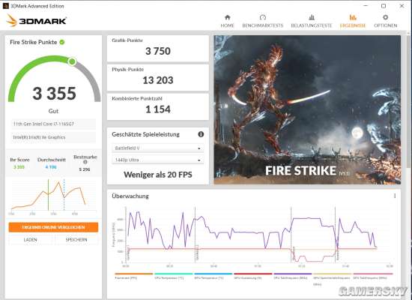This screenshot has height=300, width=412.
Task: Click the dashed blue average marker line
Action: (x=64, y=195)
